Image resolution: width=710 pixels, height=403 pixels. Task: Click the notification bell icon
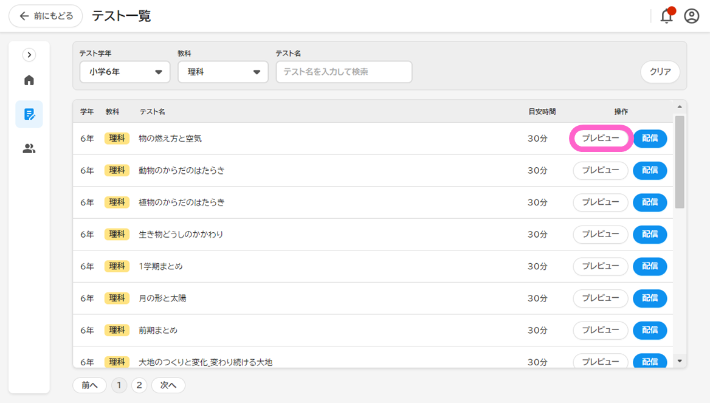point(667,16)
